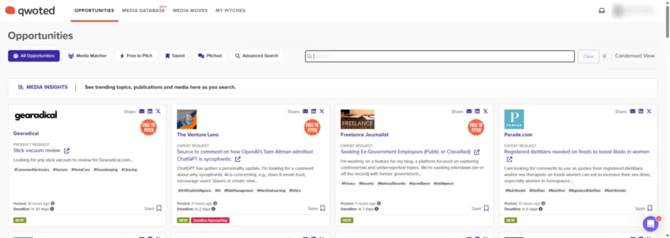The height and width of the screenshot is (238, 670).
Task: Save the Gearadical opportunity bookmark
Action: (159, 209)
